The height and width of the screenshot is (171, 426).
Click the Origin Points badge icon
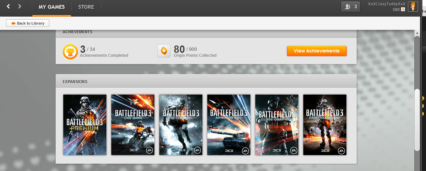point(164,51)
